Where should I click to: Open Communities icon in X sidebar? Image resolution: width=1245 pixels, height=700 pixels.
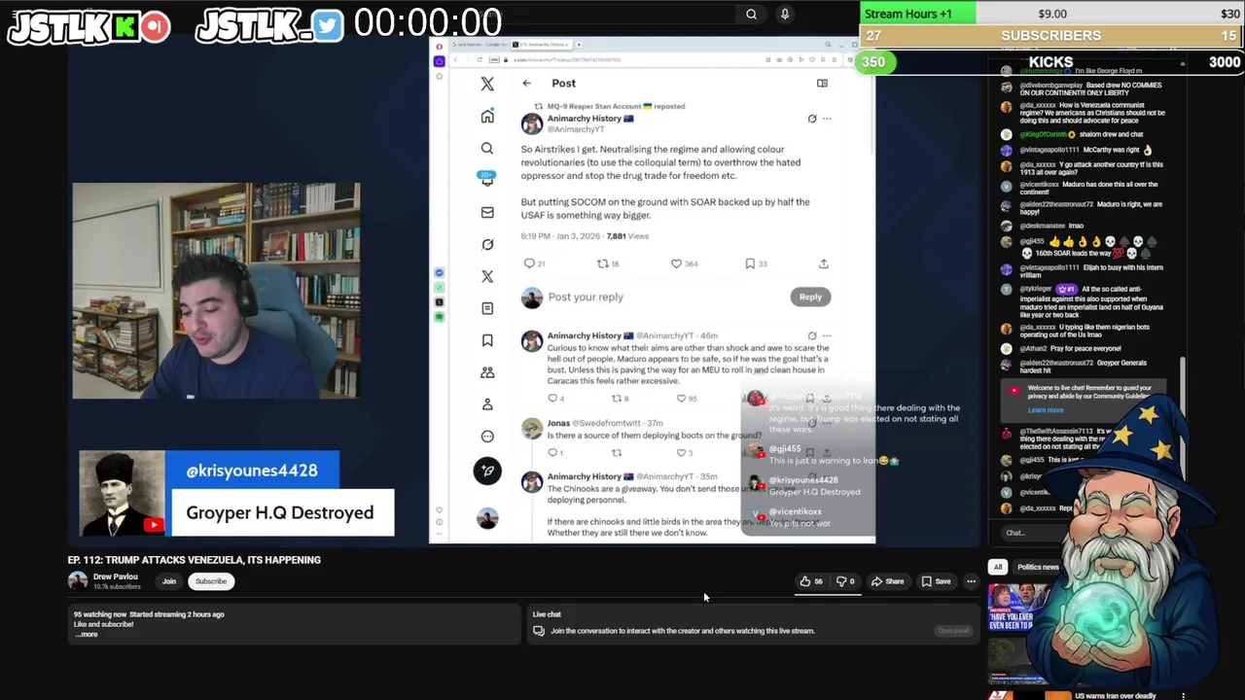(x=487, y=372)
